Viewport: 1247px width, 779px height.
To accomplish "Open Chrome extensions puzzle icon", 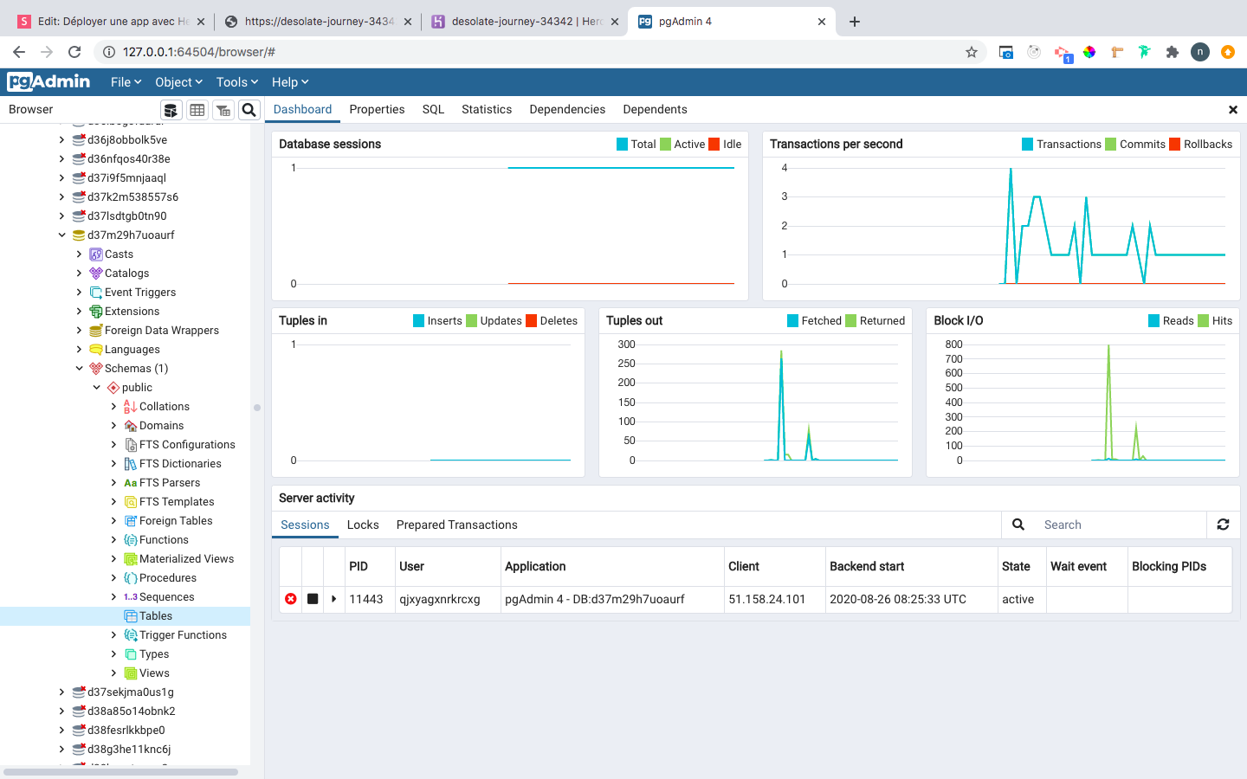I will pyautogui.click(x=1173, y=52).
